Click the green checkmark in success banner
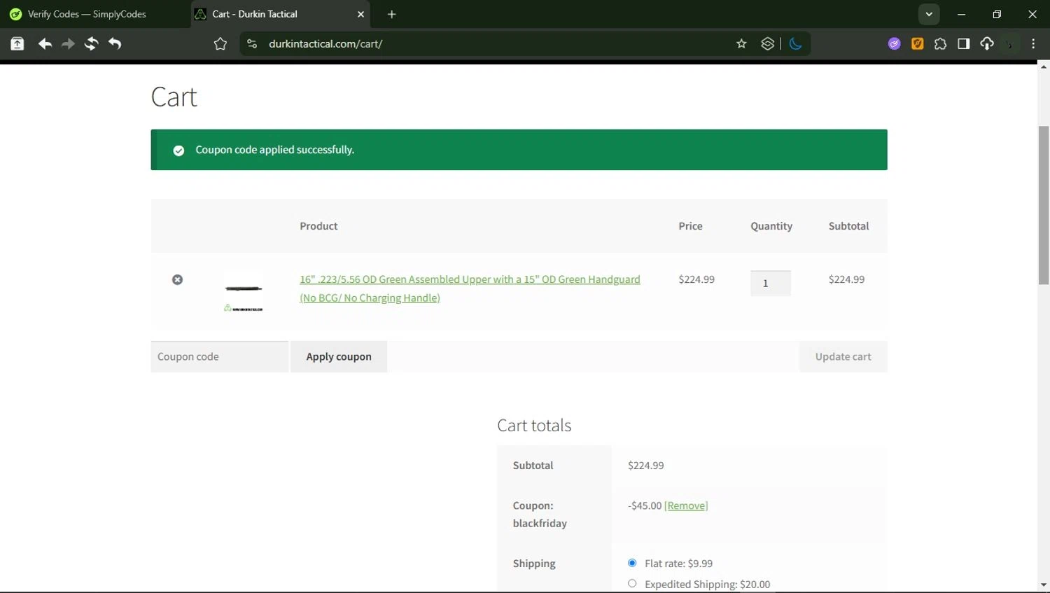Image resolution: width=1050 pixels, height=593 pixels. tap(178, 151)
